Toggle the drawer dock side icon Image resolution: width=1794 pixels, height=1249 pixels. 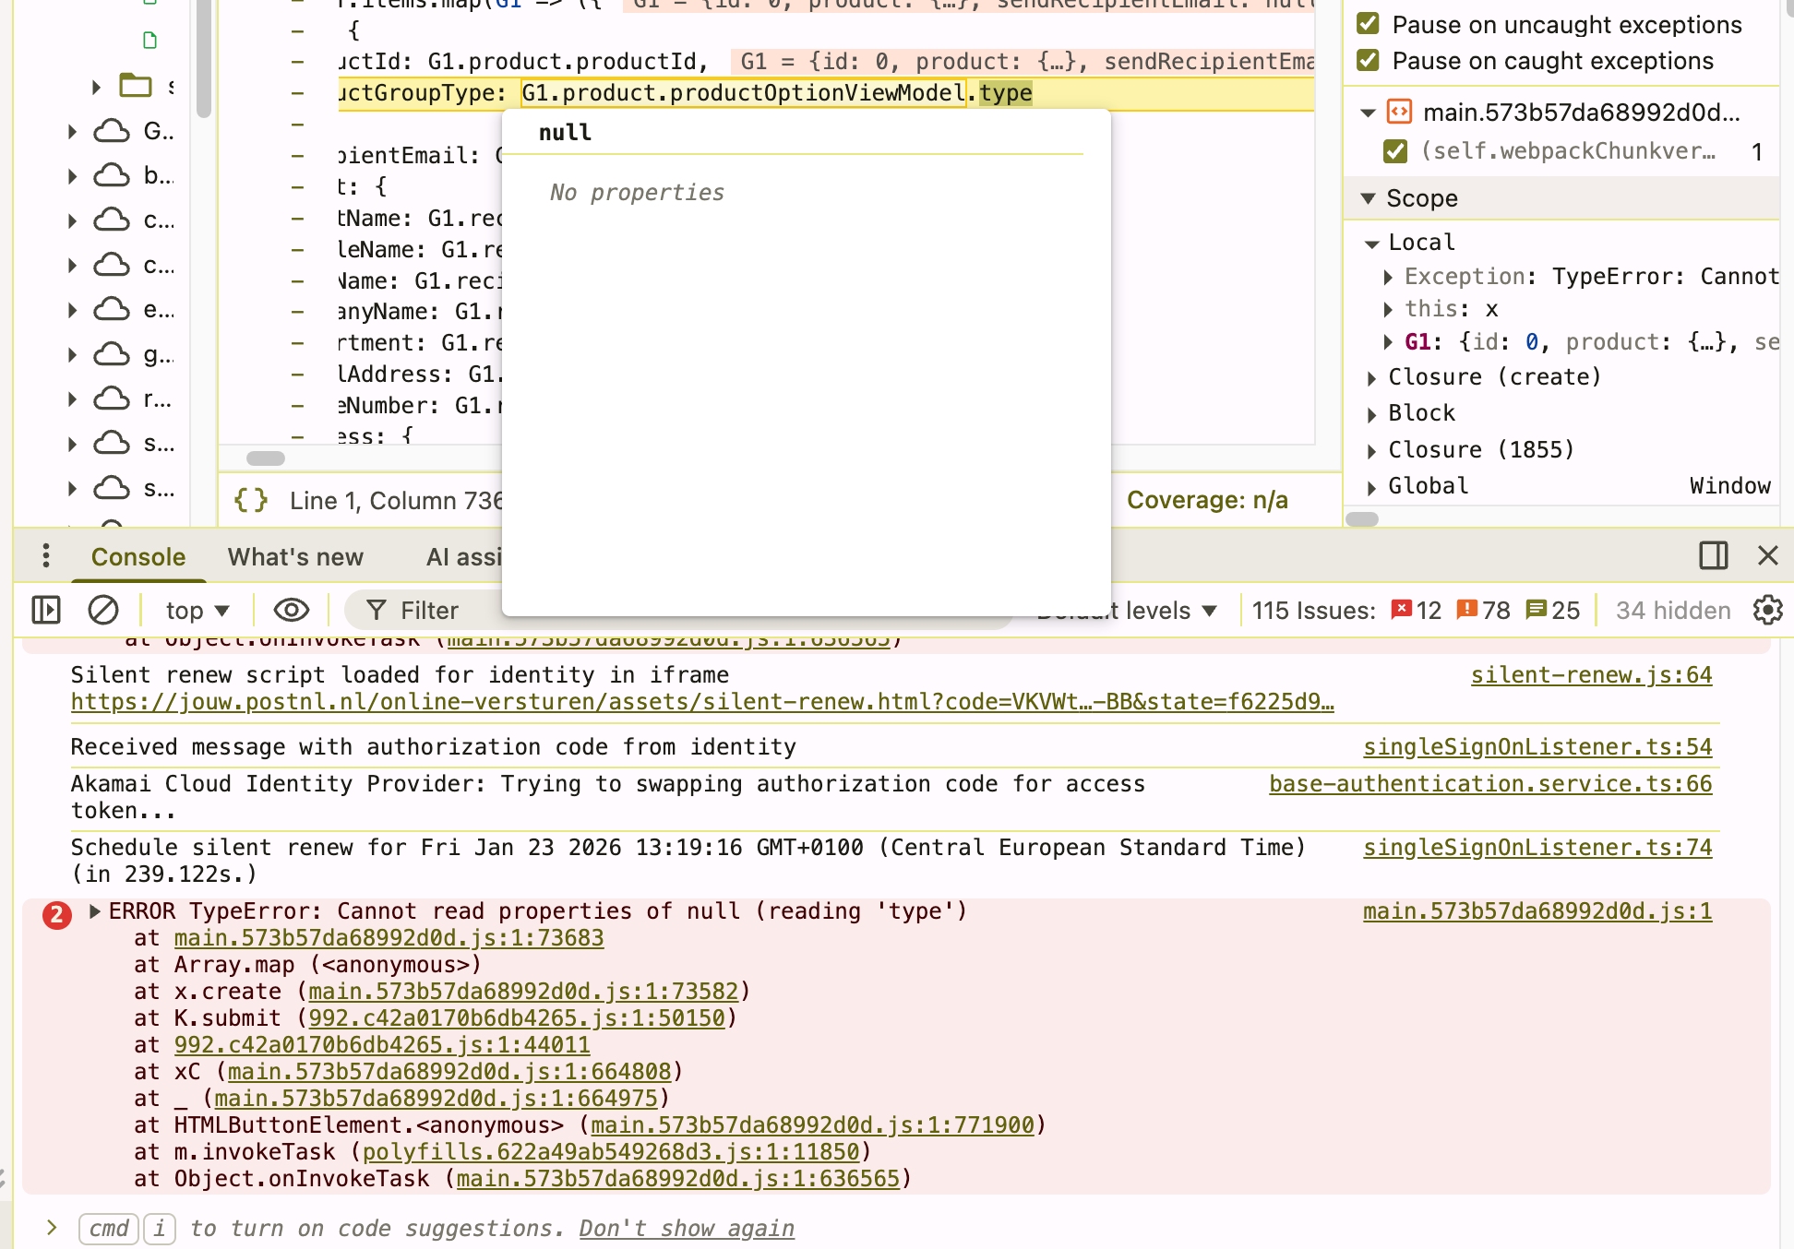click(1713, 555)
